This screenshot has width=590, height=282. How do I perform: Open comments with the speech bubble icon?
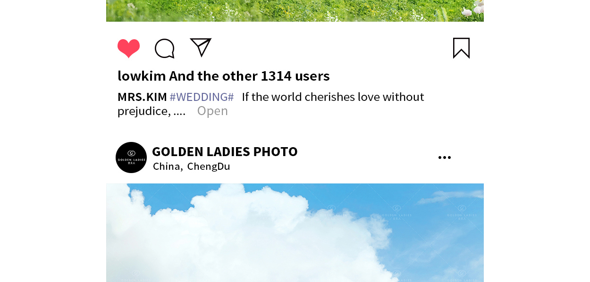(x=165, y=48)
